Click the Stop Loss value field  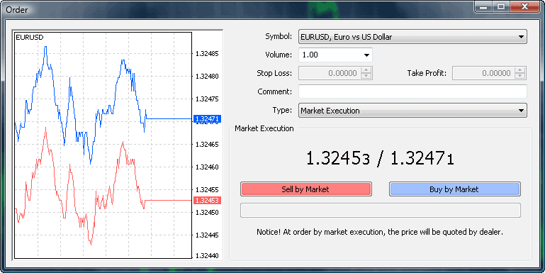(330, 73)
